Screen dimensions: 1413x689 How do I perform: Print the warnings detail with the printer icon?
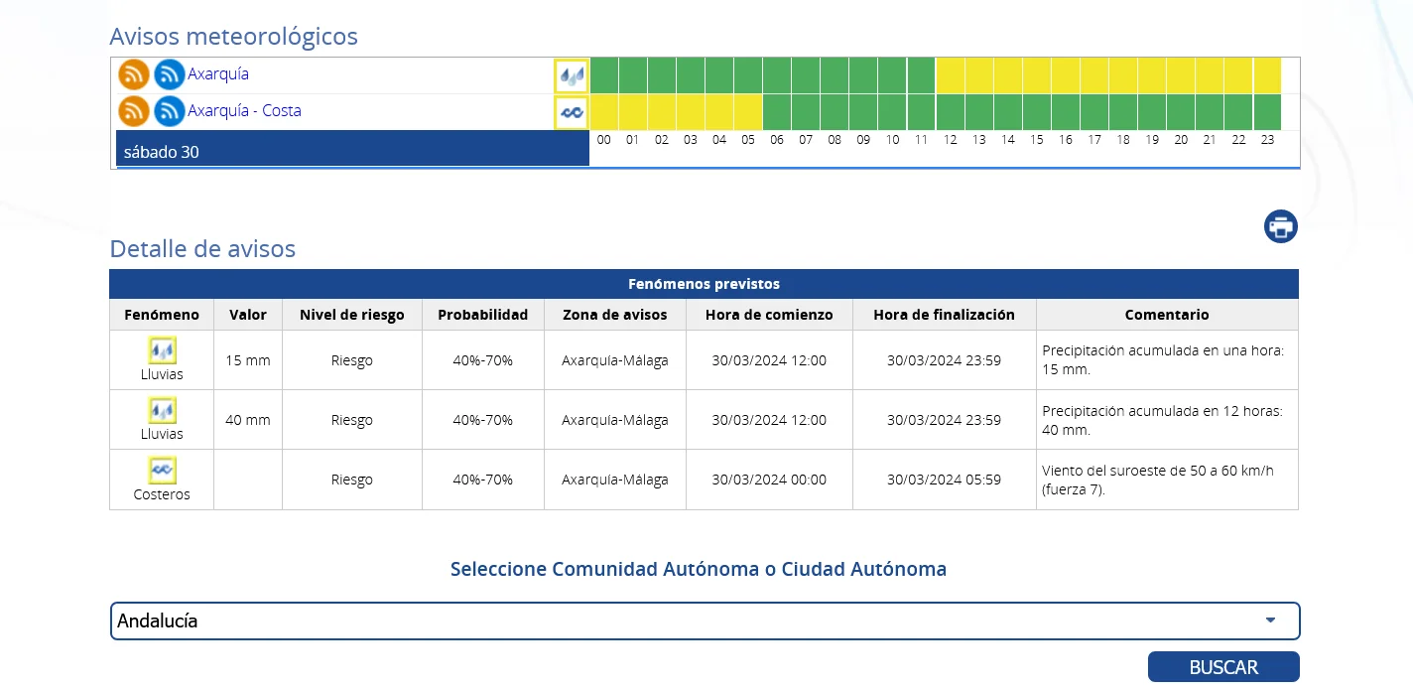tap(1281, 226)
